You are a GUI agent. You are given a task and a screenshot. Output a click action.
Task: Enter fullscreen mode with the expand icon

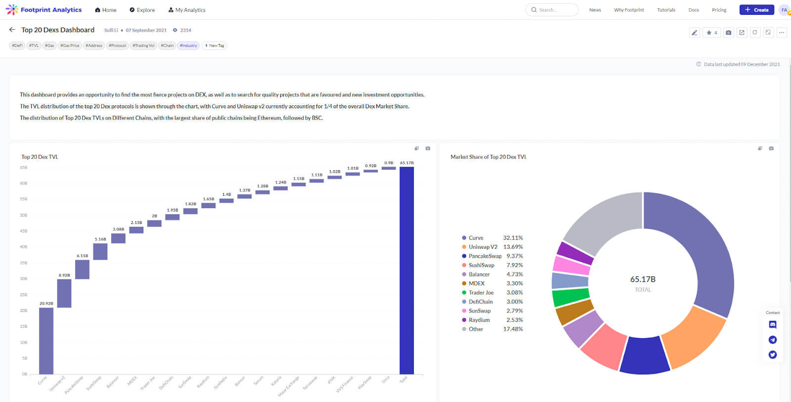pos(768,33)
